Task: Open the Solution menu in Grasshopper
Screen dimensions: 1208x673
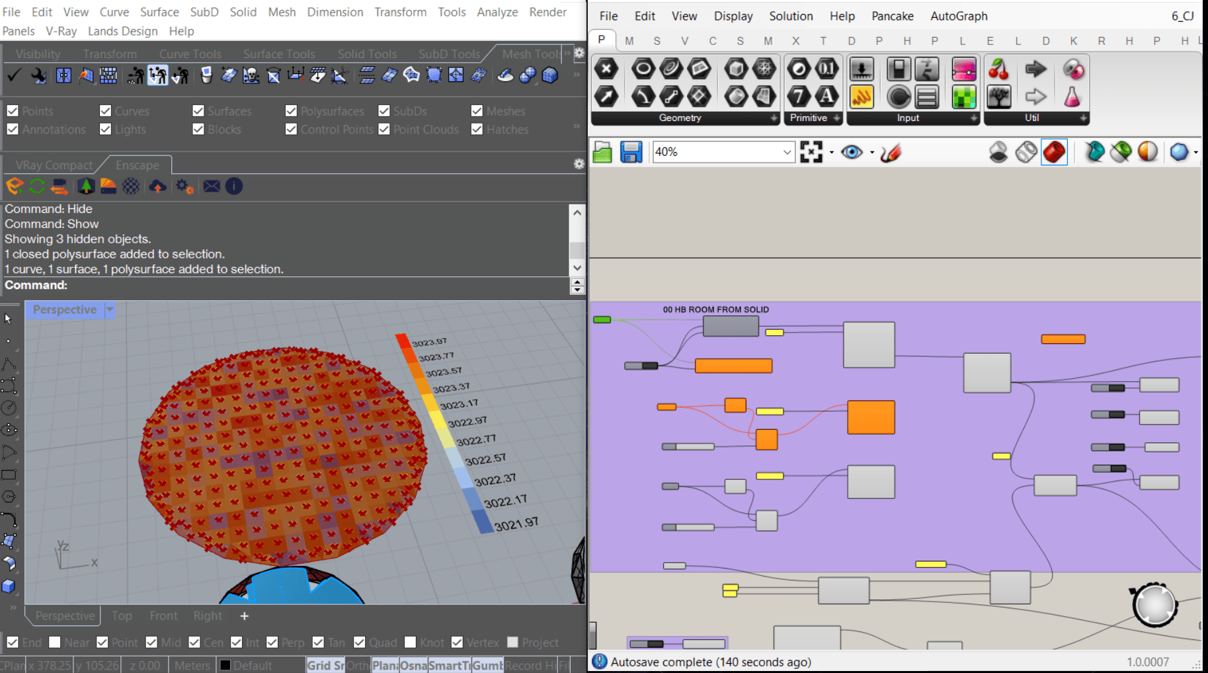Action: [791, 16]
